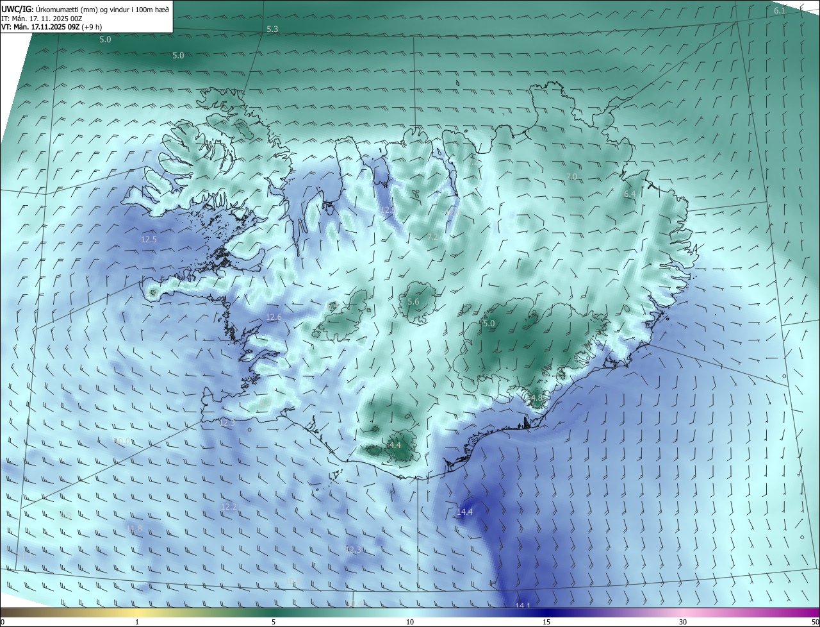820x627 pixels.
Task: Select the 12.5 value west of Breiðafjörður
Action: pos(149,239)
